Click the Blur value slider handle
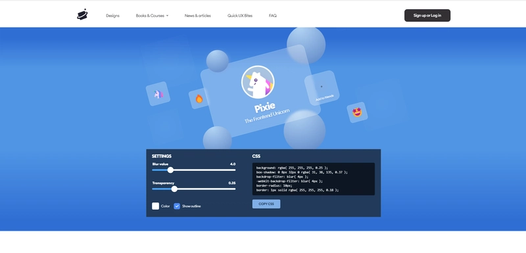 pos(170,170)
